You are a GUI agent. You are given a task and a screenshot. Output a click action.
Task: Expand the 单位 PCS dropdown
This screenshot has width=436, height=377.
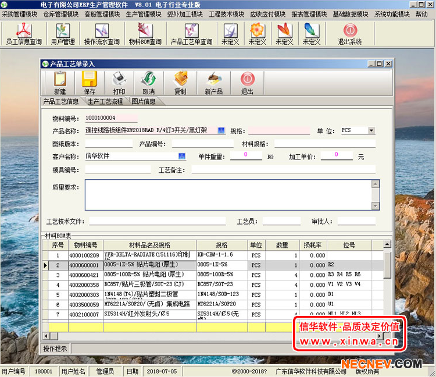[x=371, y=131]
